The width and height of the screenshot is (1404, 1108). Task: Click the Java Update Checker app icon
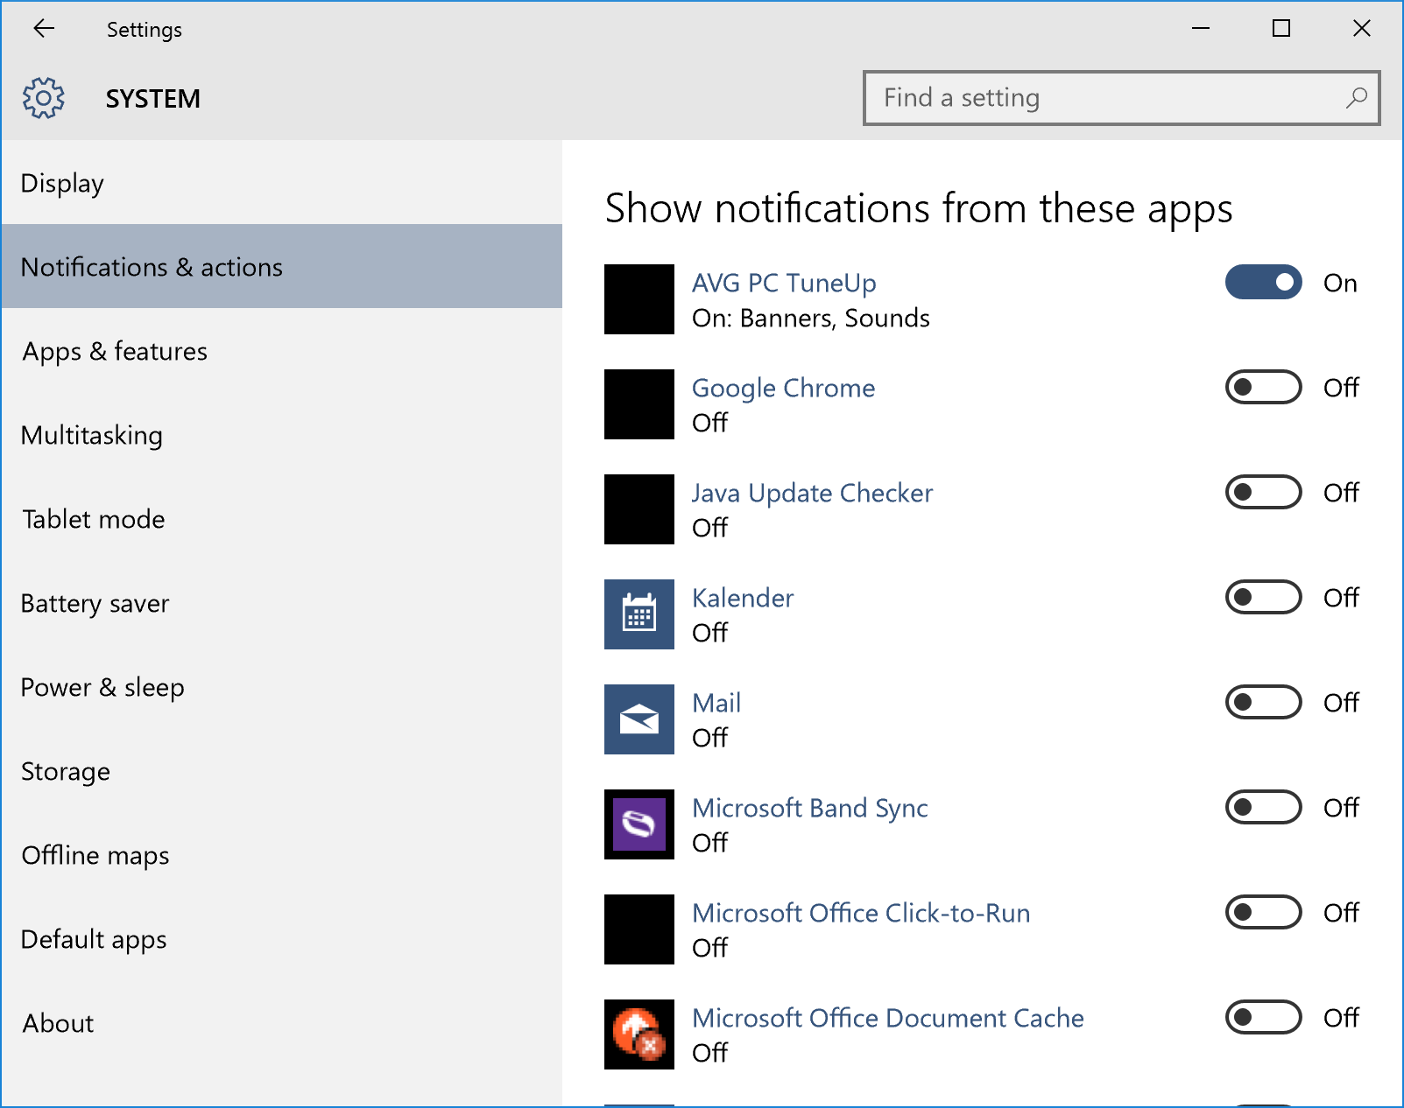tap(639, 509)
